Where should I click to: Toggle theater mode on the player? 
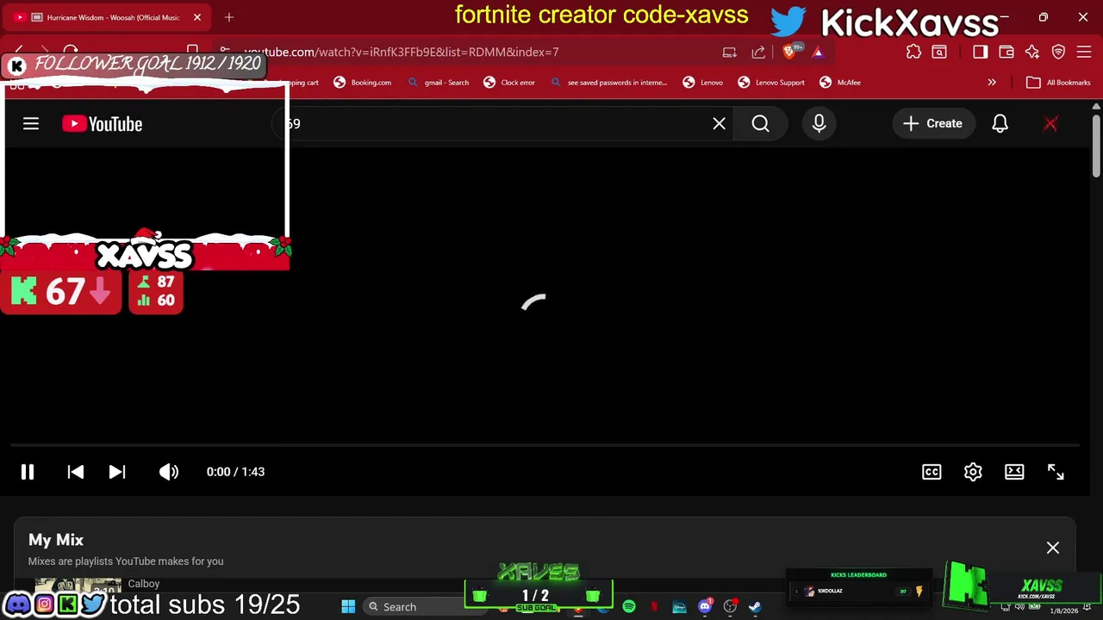(1014, 472)
